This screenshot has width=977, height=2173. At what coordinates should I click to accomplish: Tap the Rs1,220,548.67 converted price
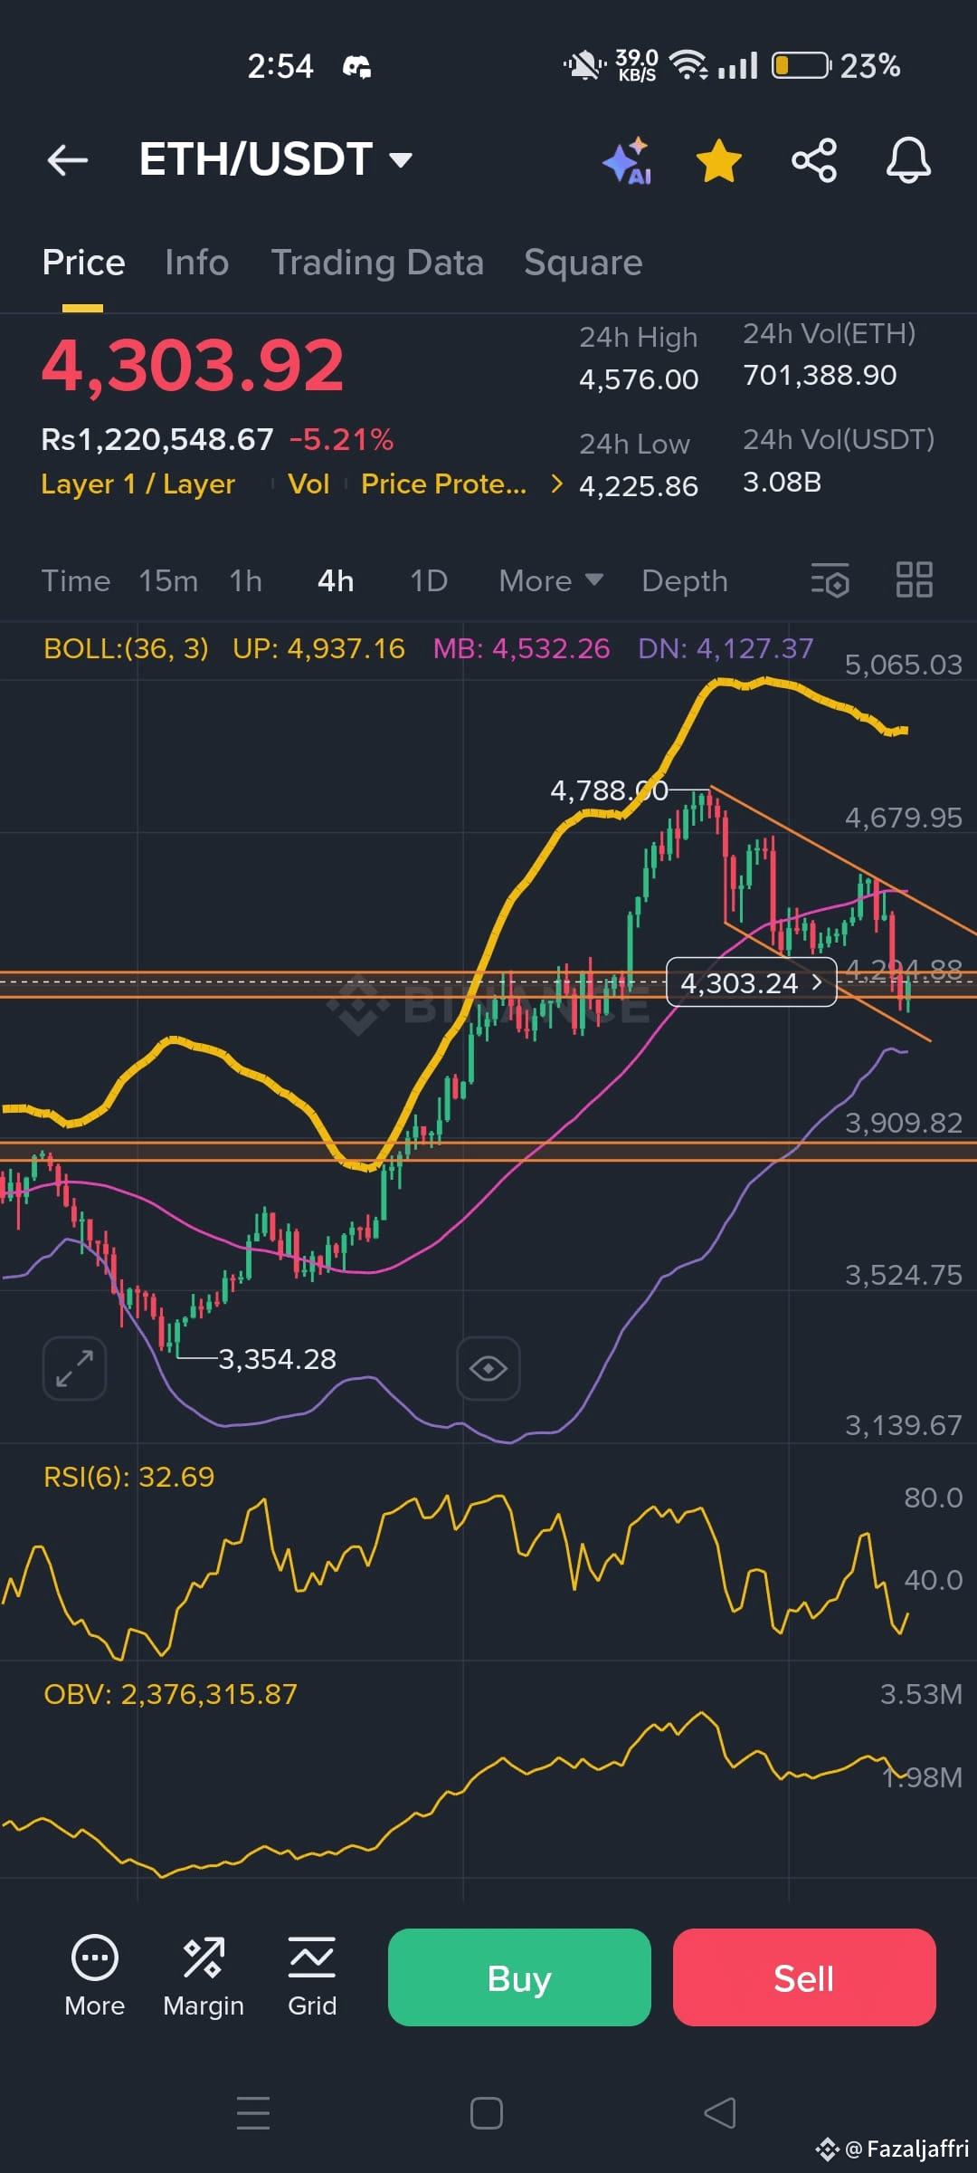(x=157, y=440)
